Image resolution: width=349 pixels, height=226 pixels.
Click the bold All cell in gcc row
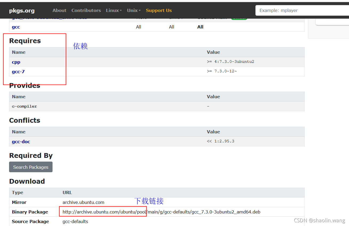click(200, 27)
